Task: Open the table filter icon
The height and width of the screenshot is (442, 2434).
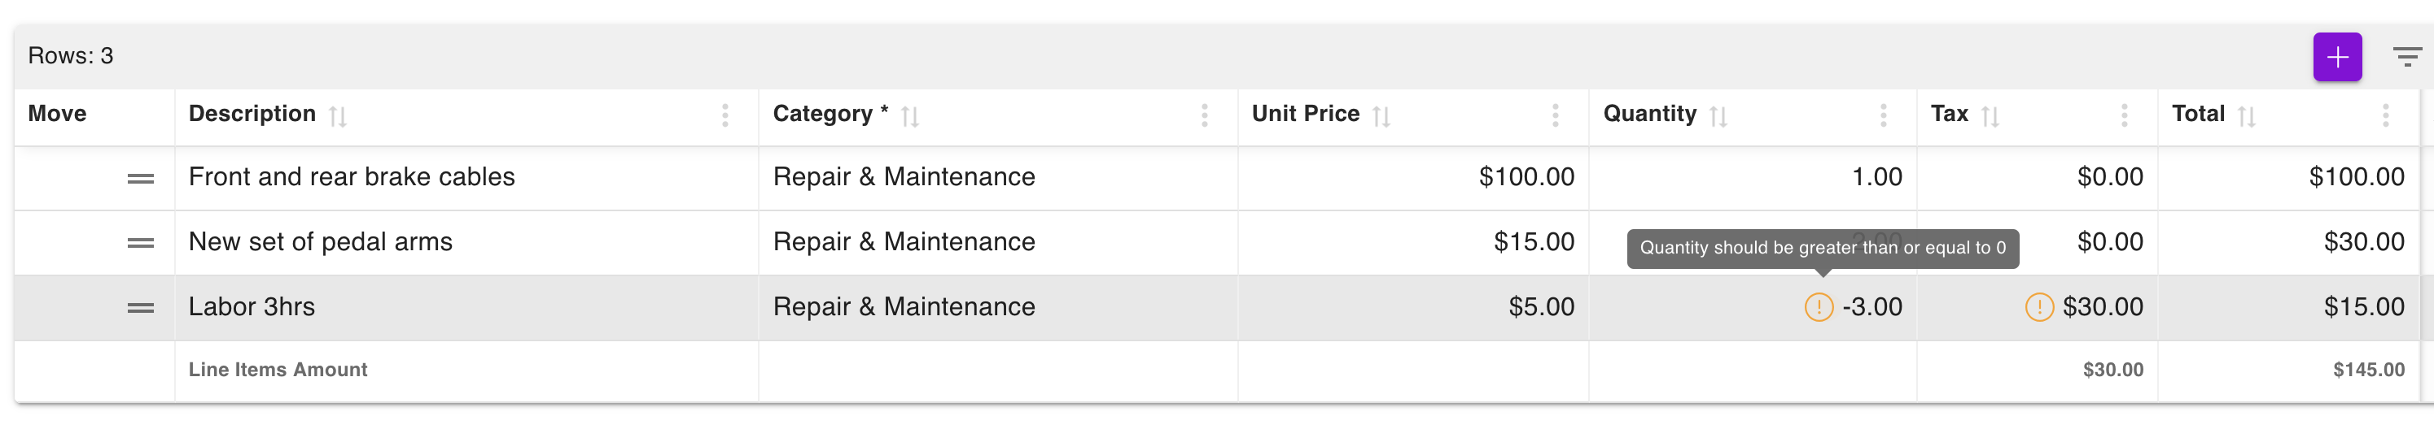Action: tap(2406, 57)
